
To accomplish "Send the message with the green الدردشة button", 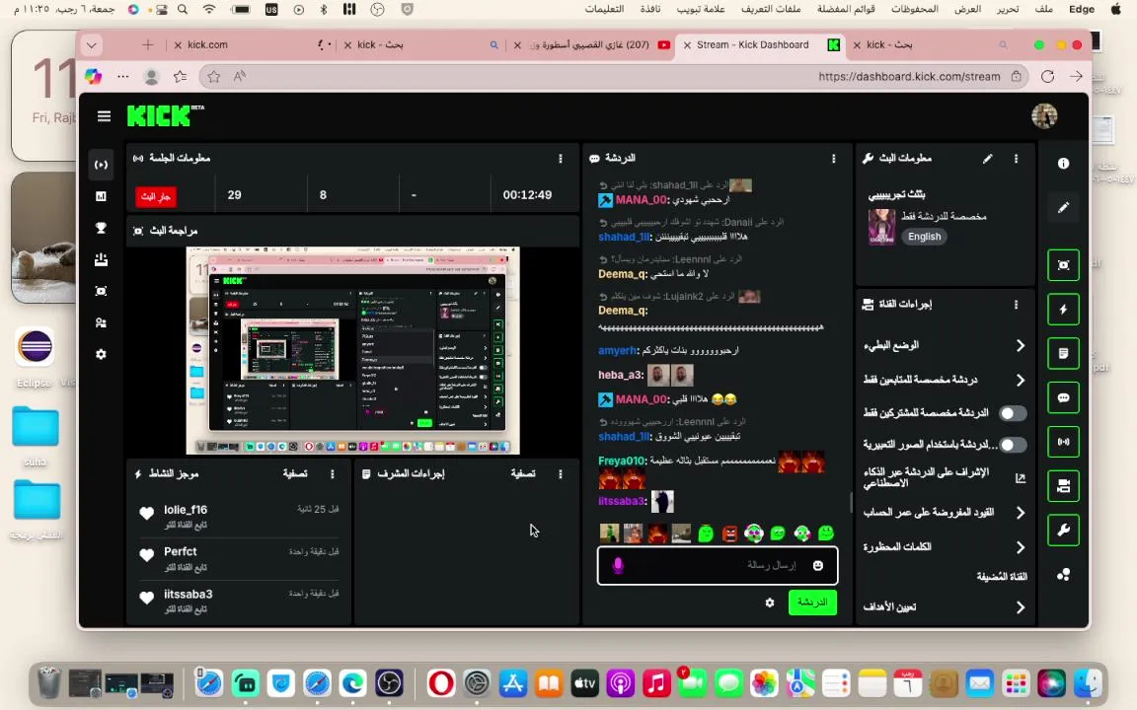I will (x=812, y=603).
